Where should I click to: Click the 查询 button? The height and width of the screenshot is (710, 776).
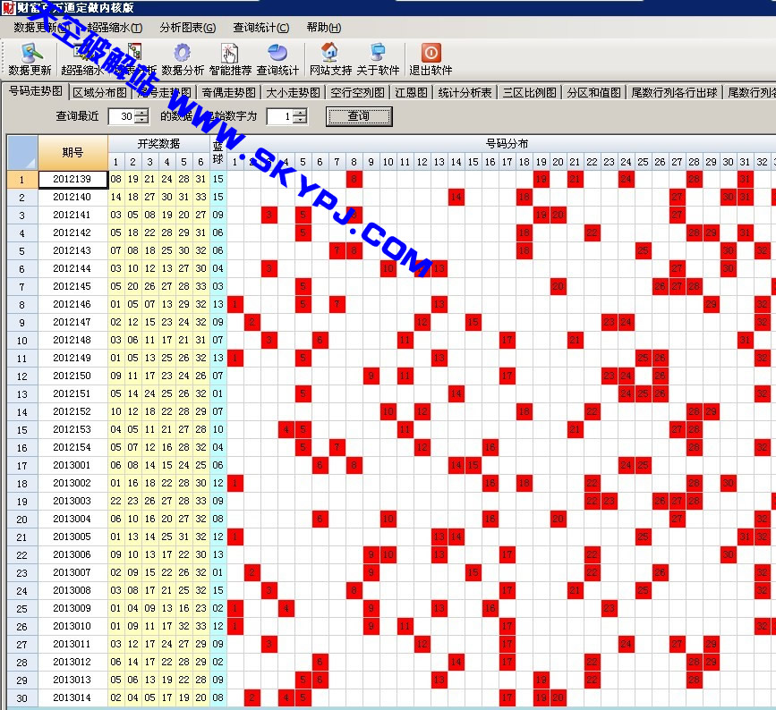pyautogui.click(x=358, y=116)
